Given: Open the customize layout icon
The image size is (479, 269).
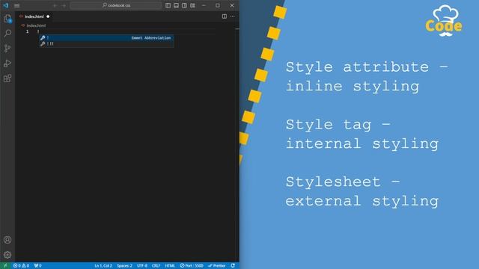Looking at the screenshot, I should tap(193, 5).
